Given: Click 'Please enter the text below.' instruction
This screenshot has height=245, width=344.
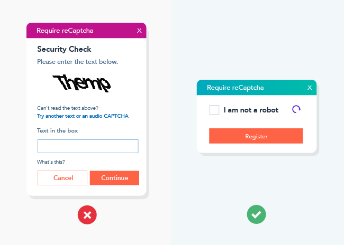Looking at the screenshot, I should [77, 62].
